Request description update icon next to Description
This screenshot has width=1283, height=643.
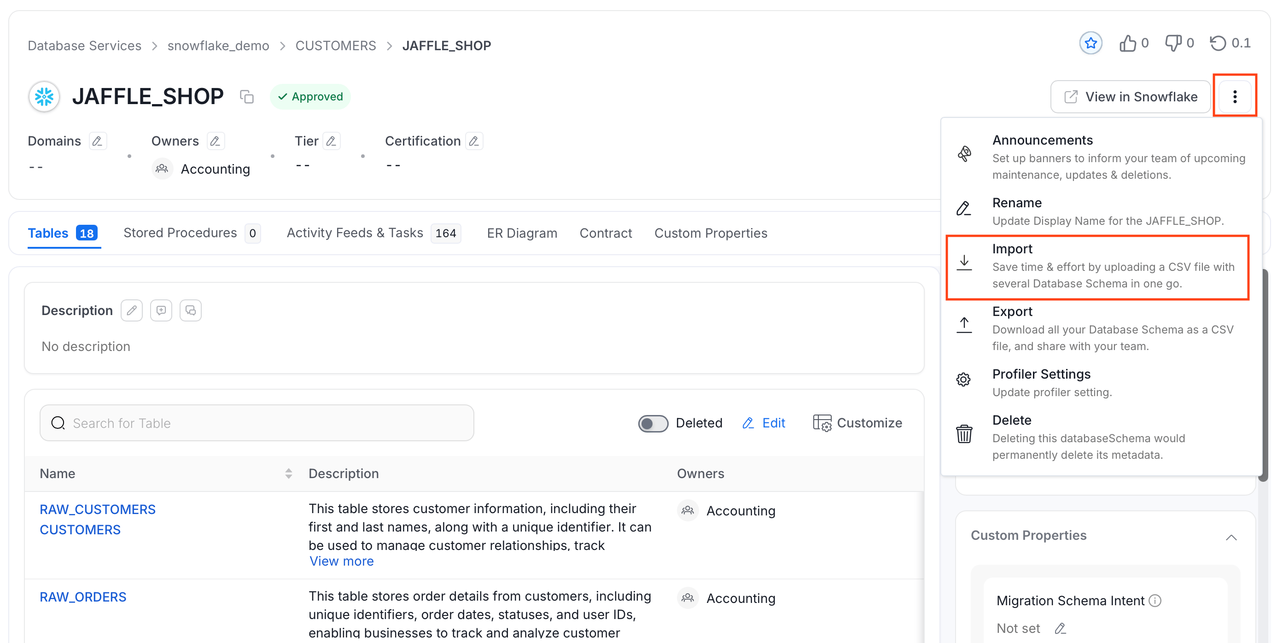pos(161,310)
